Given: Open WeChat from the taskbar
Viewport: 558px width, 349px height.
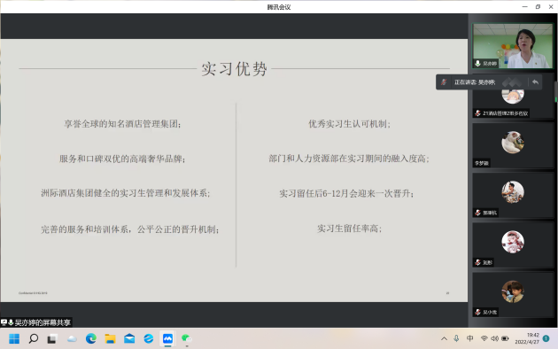Looking at the screenshot, I should [x=187, y=338].
